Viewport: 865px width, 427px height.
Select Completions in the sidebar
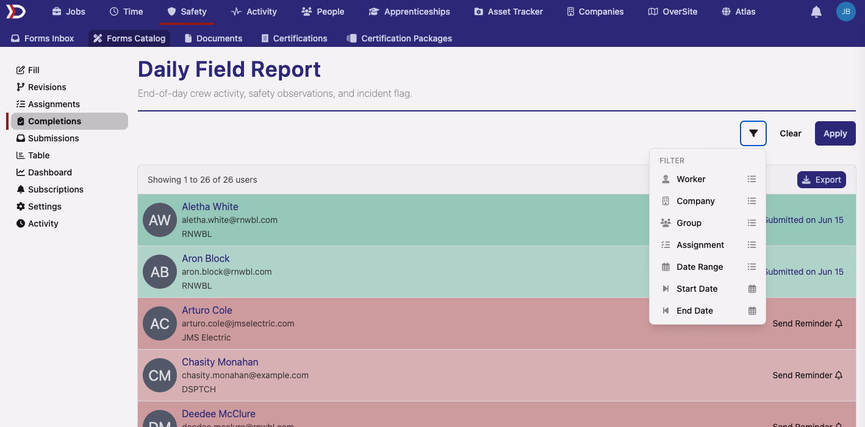(x=70, y=121)
